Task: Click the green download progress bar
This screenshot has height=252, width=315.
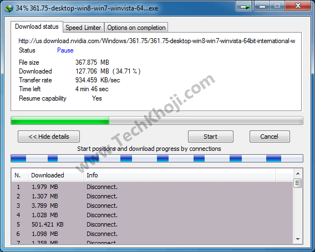Action: pos(157,120)
